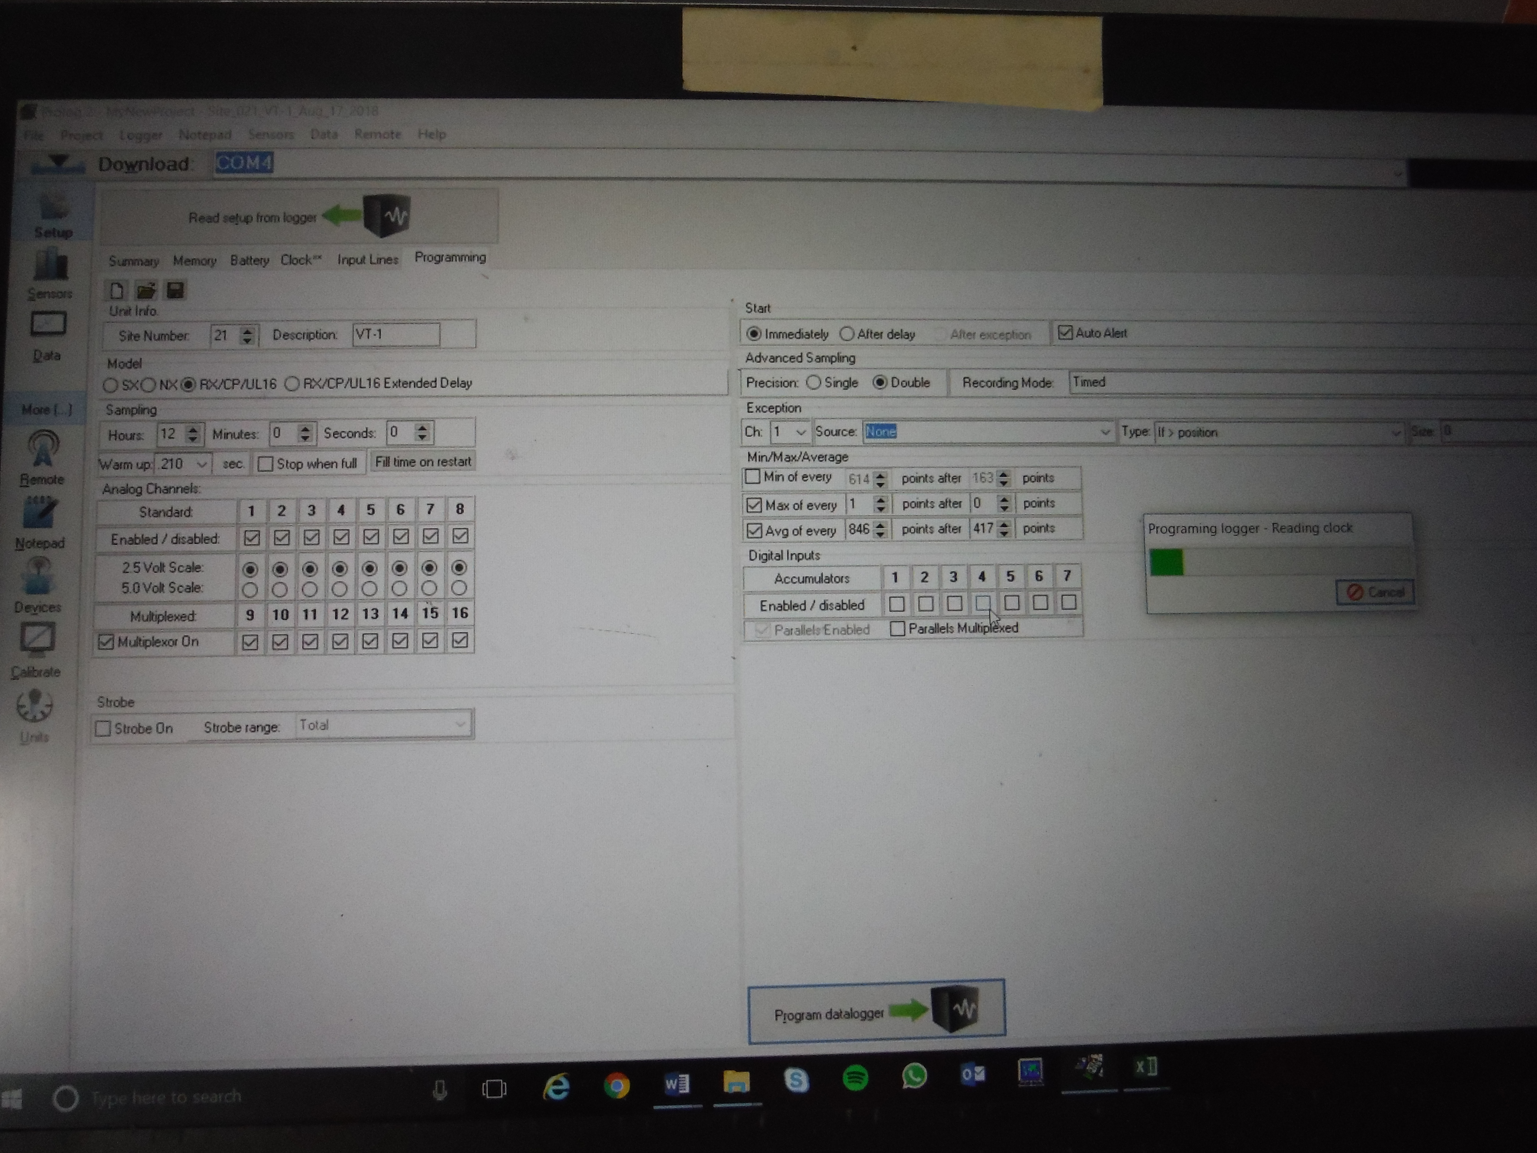The height and width of the screenshot is (1153, 1537).
Task: Open the Devices sidebar icon
Action: click(x=39, y=577)
